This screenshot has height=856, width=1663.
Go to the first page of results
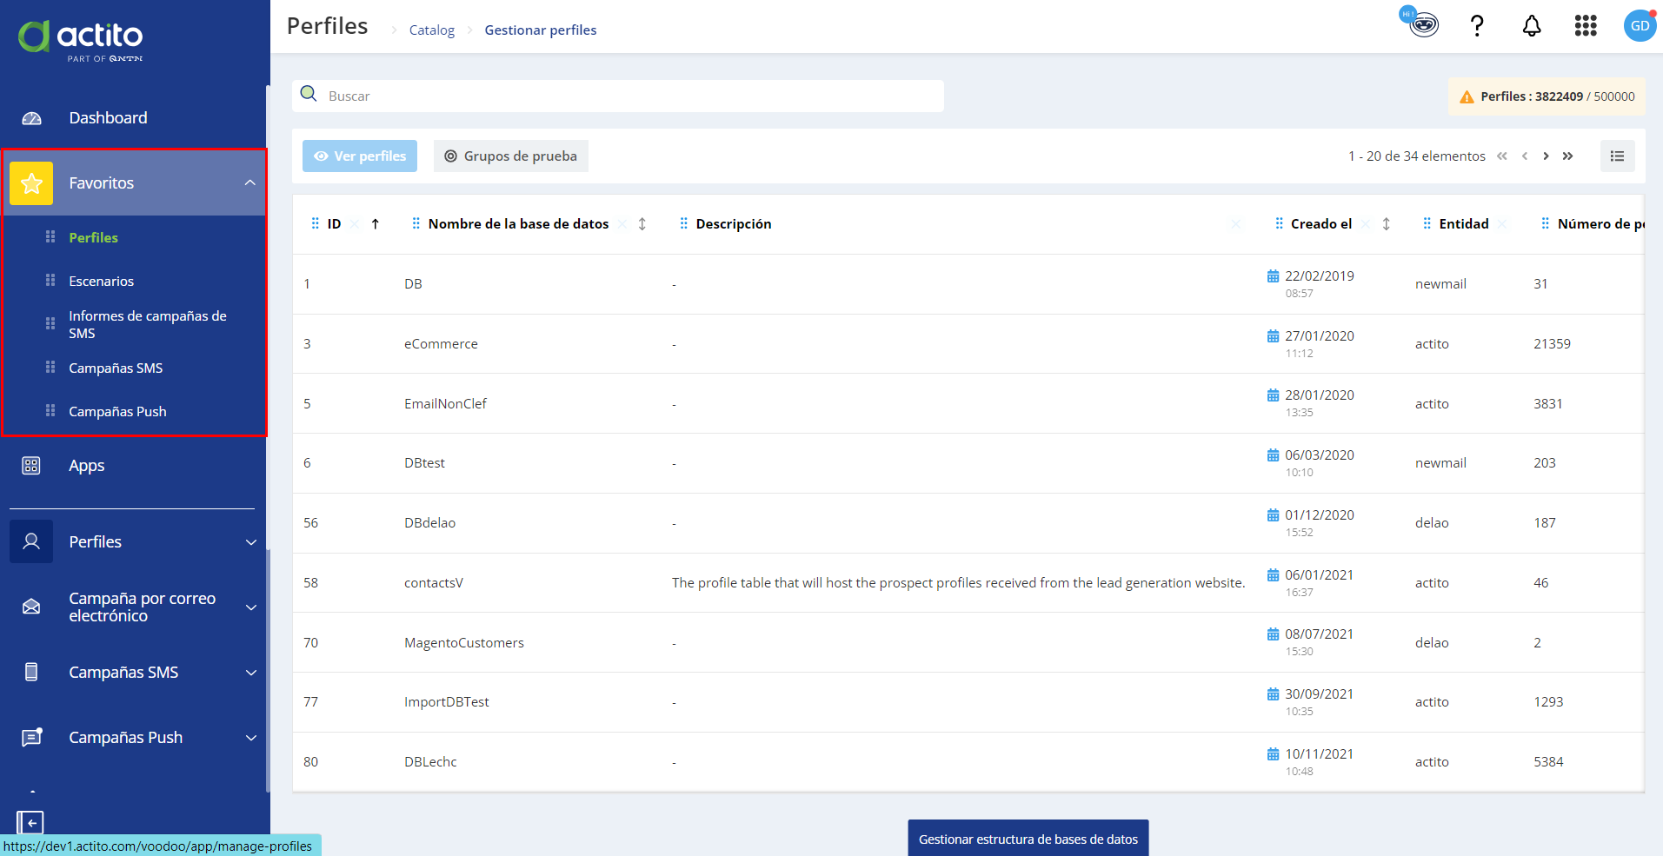(x=1502, y=156)
